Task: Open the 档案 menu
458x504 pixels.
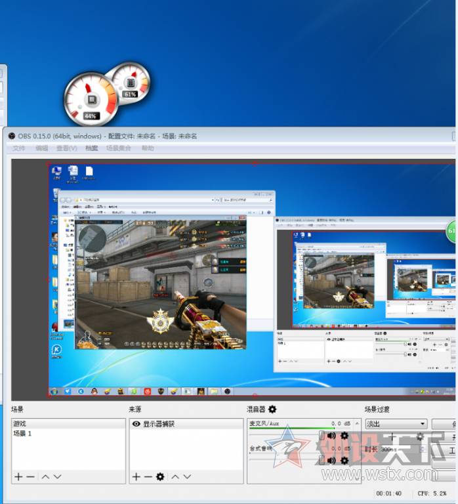Action: pos(91,148)
